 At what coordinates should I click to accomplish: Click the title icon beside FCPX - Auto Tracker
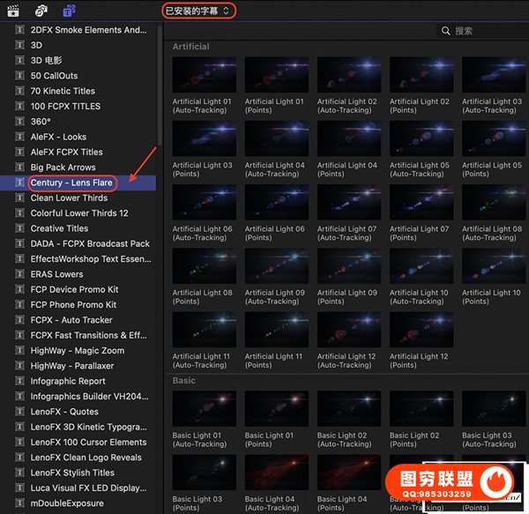pyautogui.click(x=19, y=320)
